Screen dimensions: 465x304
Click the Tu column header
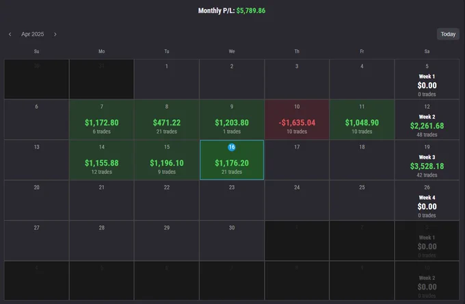(x=167, y=51)
